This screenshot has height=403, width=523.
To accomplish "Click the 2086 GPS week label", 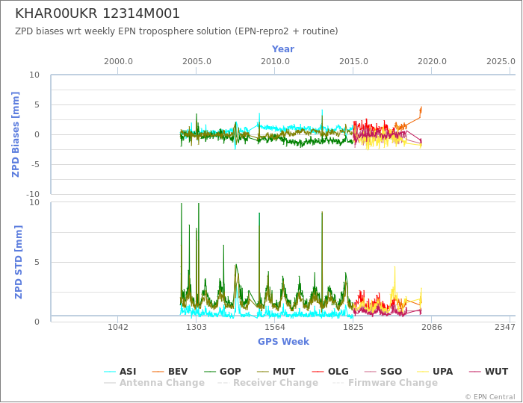I will click(432, 327).
